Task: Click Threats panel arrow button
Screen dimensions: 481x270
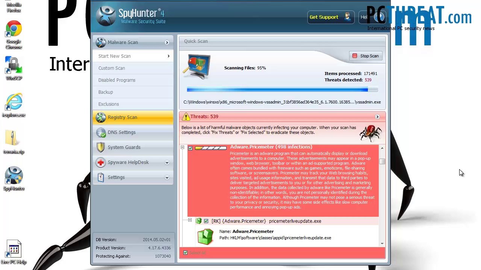Action: click(x=377, y=117)
